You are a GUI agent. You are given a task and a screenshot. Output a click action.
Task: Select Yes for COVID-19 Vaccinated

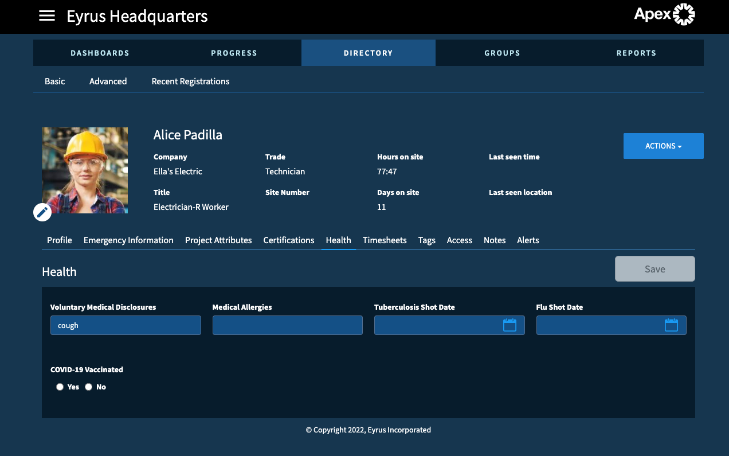tap(60, 387)
